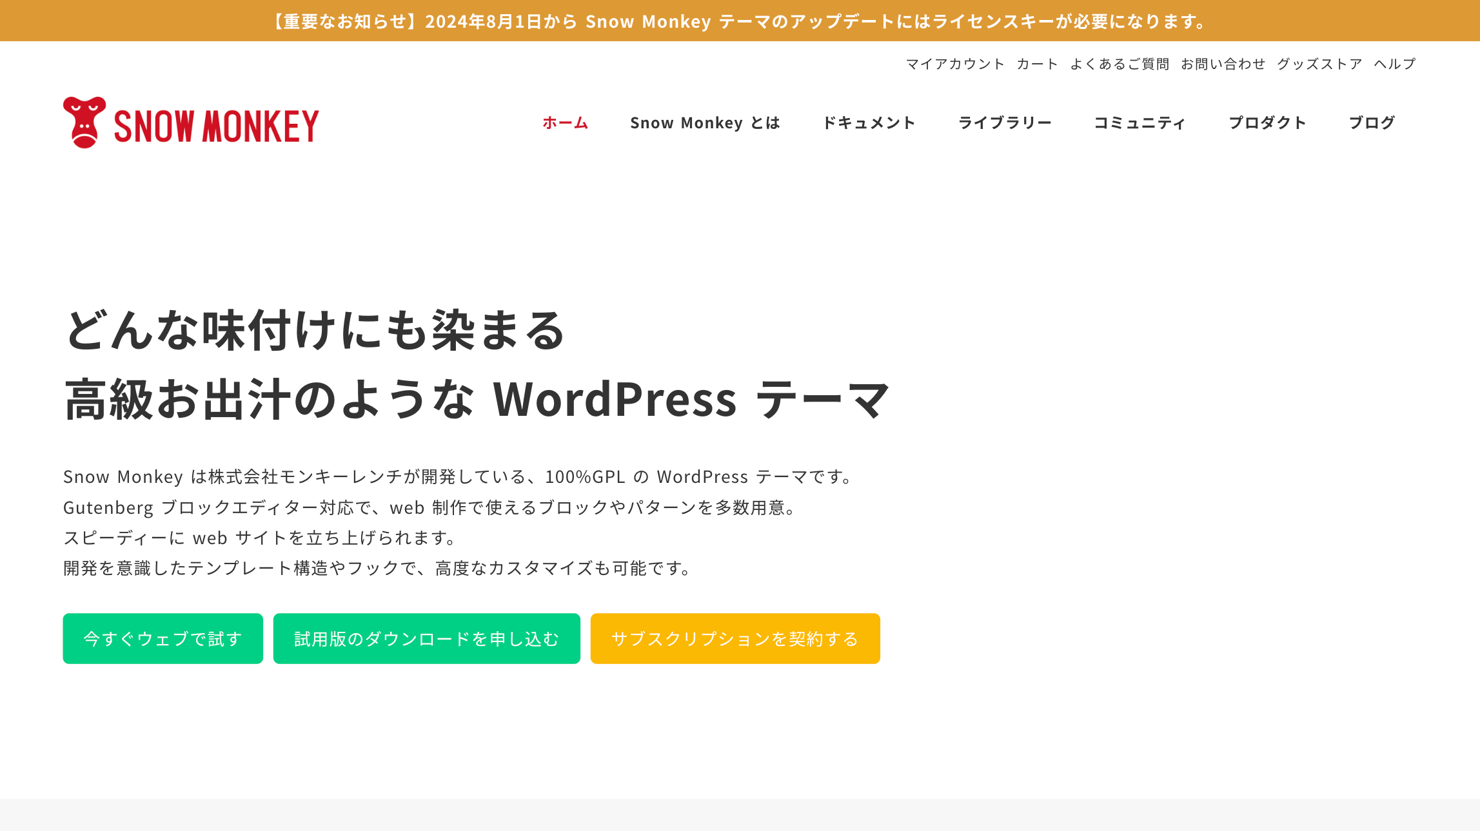Screen dimensions: 1480x831
Task: Open よくあるご質問 FAQ link
Action: (x=1120, y=64)
